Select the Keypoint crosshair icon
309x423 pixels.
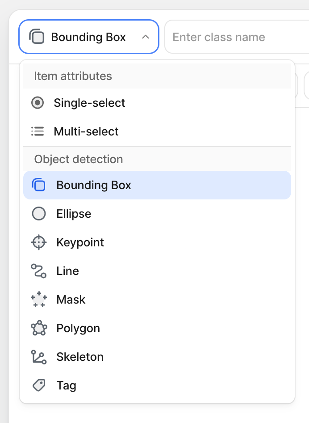pyautogui.click(x=39, y=242)
